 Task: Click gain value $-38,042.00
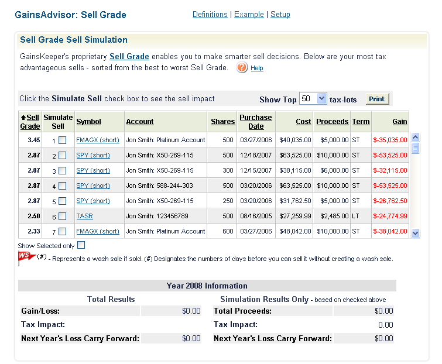click(x=390, y=231)
